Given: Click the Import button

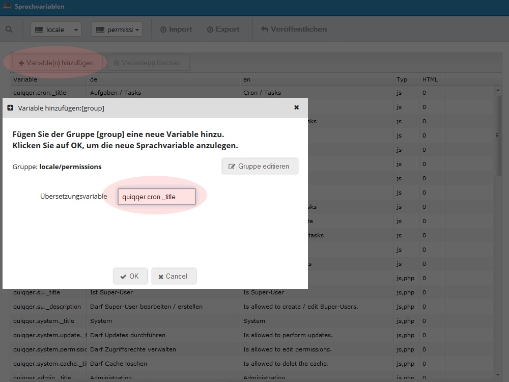Looking at the screenshot, I should (176, 29).
